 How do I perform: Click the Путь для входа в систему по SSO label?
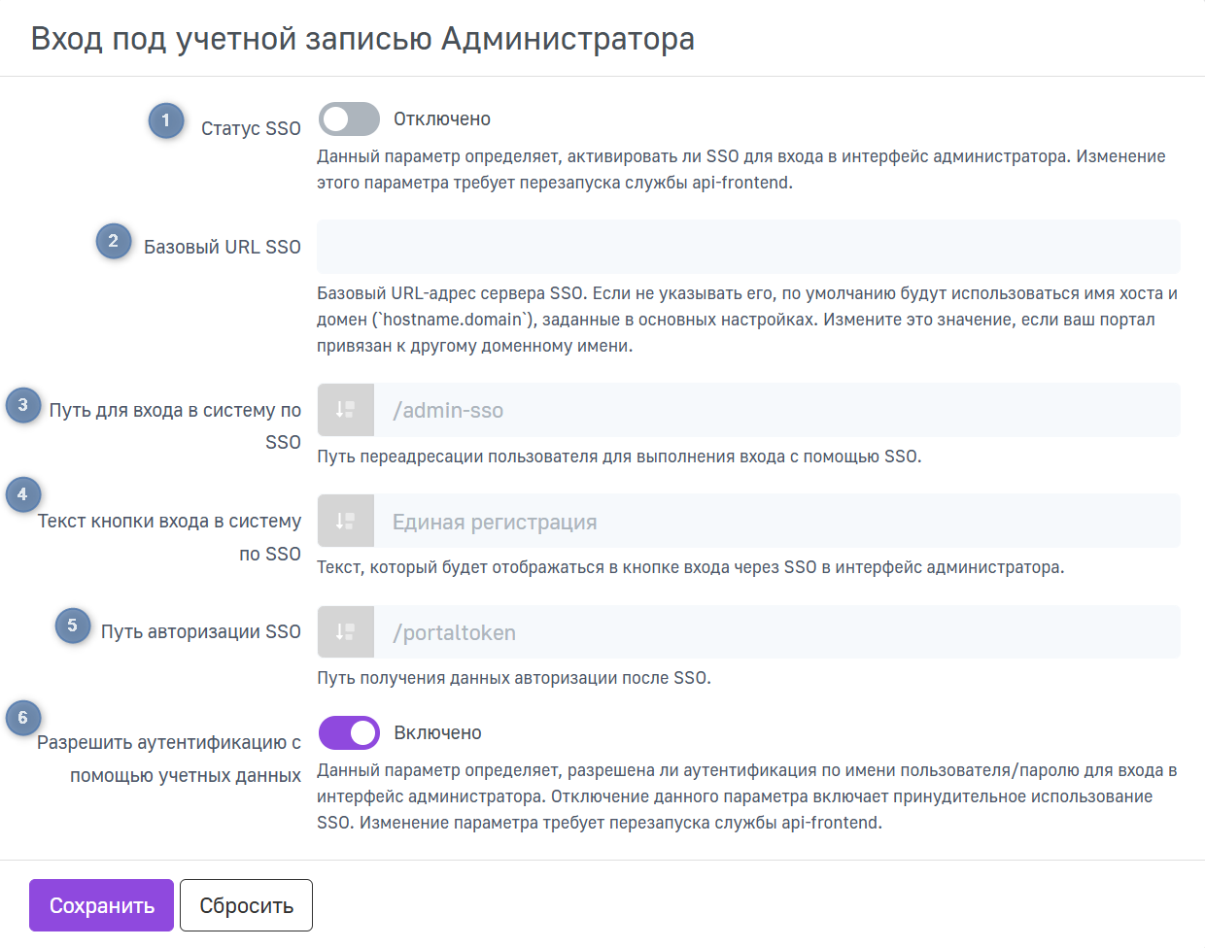click(175, 425)
